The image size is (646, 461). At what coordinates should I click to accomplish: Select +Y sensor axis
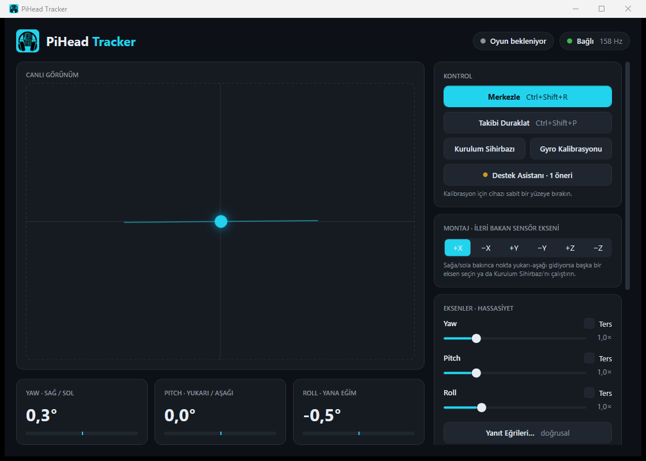coord(514,248)
